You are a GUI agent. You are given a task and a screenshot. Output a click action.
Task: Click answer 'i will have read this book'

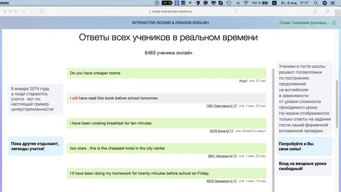click(x=167, y=98)
